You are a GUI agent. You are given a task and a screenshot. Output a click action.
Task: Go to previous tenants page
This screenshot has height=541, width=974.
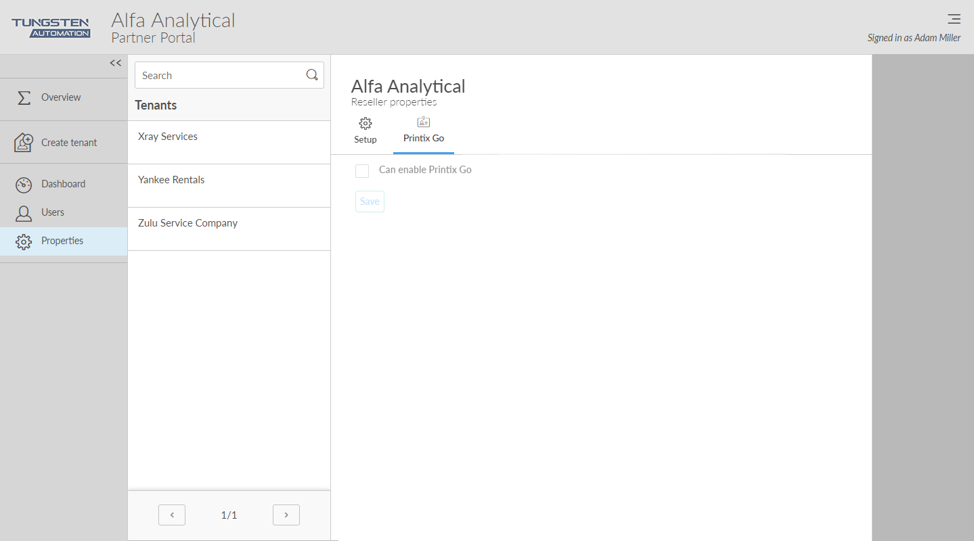click(172, 515)
